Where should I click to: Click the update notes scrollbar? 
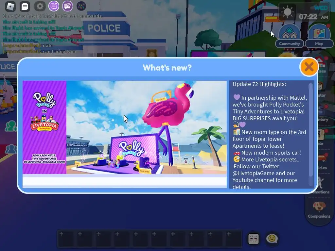tap(311, 130)
